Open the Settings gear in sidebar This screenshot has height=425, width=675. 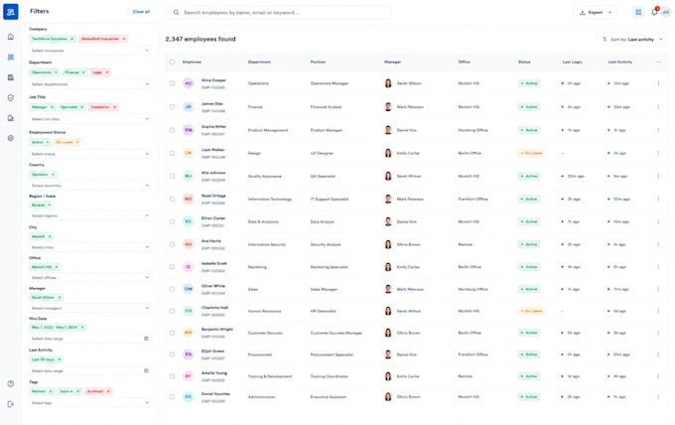(x=11, y=138)
